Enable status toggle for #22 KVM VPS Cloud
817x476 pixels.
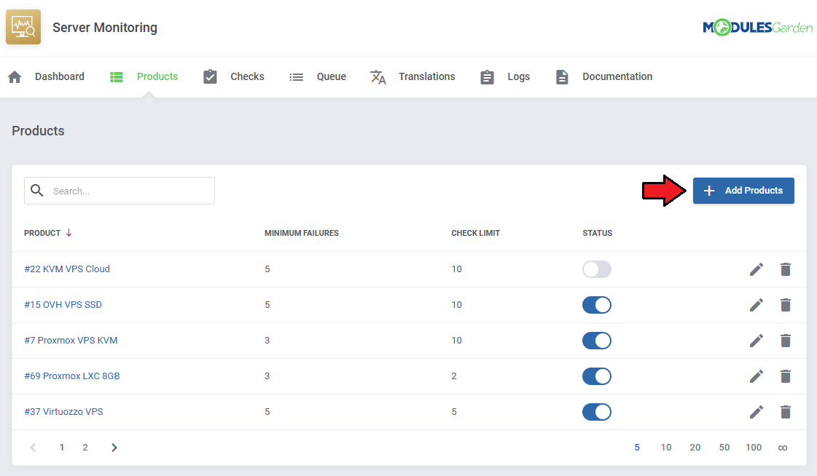(597, 269)
